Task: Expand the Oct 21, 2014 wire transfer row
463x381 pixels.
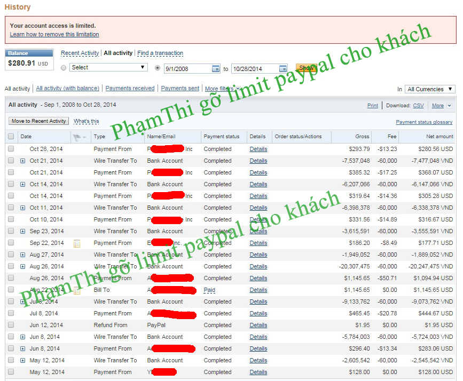Action: click(x=23, y=161)
